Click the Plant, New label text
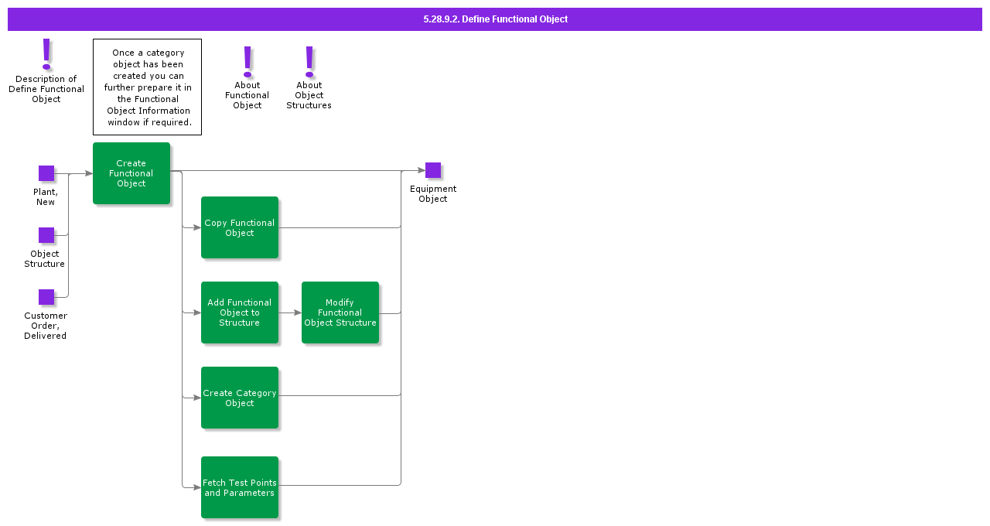This screenshot has height=526, width=990. pos(46,197)
